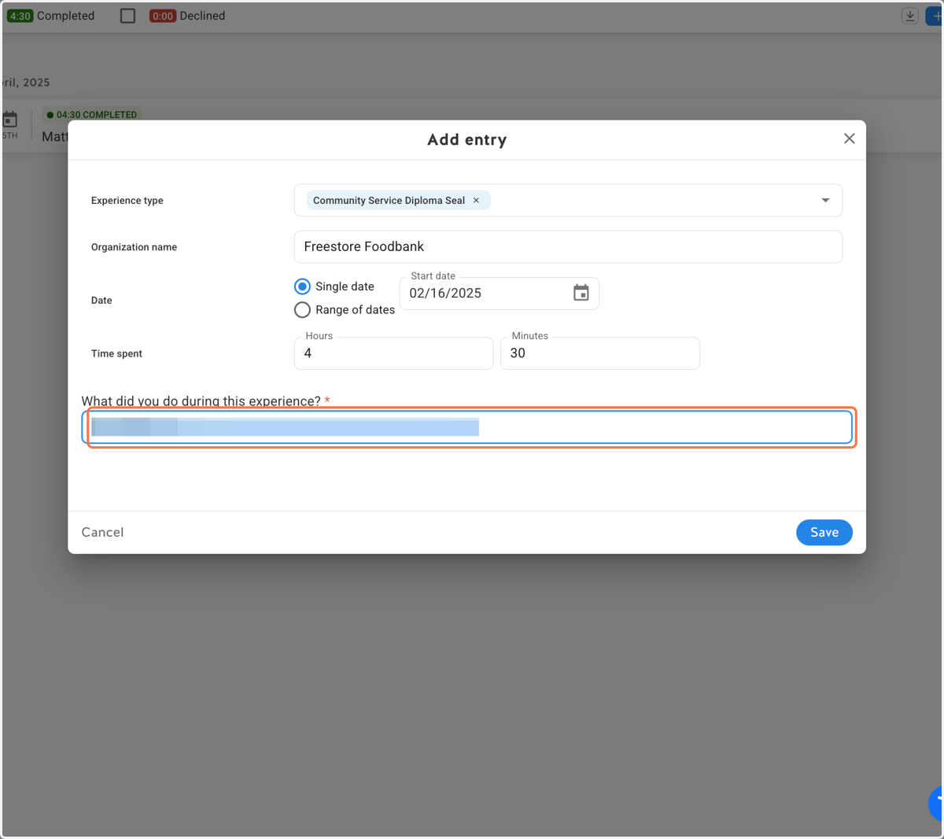Open the Start date calendar picker icon

[581, 293]
